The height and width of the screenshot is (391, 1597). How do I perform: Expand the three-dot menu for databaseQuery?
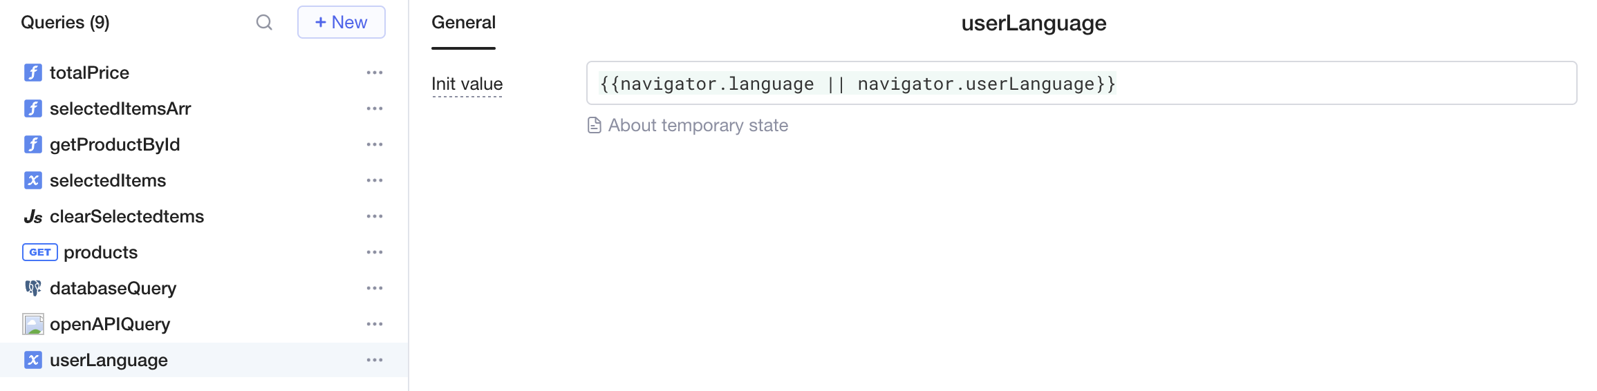[x=375, y=288]
